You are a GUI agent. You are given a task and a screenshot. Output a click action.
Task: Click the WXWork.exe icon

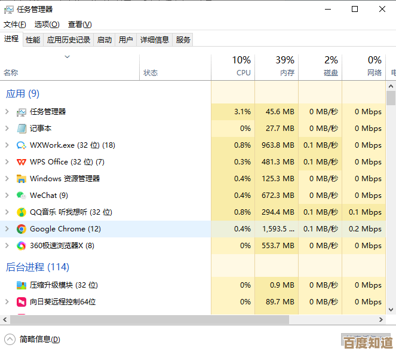coord(22,145)
